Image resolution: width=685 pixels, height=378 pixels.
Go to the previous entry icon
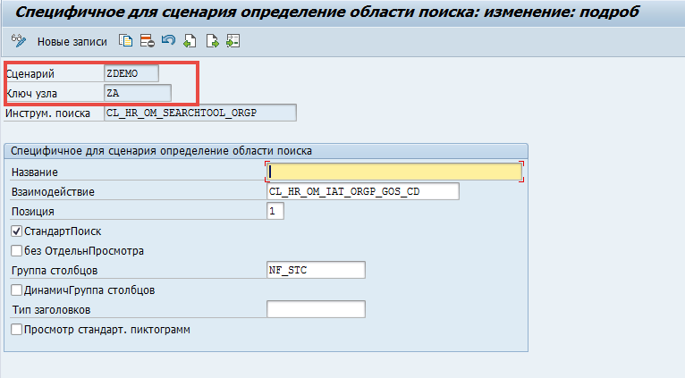190,41
